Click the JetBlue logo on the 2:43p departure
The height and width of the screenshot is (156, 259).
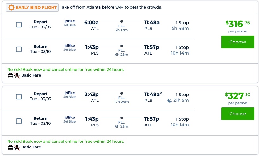click(70, 93)
